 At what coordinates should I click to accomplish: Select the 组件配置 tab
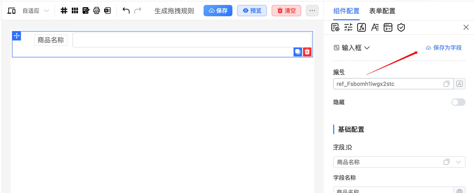[x=346, y=11]
